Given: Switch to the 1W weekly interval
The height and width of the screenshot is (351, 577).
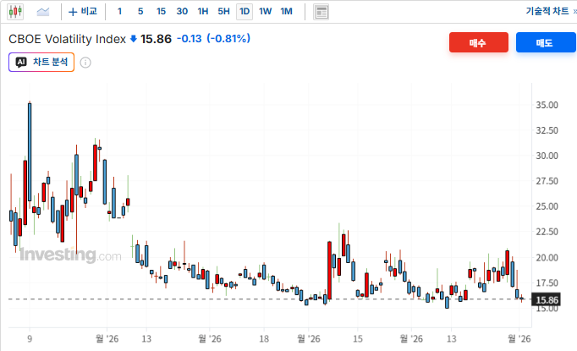Looking at the screenshot, I should click(265, 12).
